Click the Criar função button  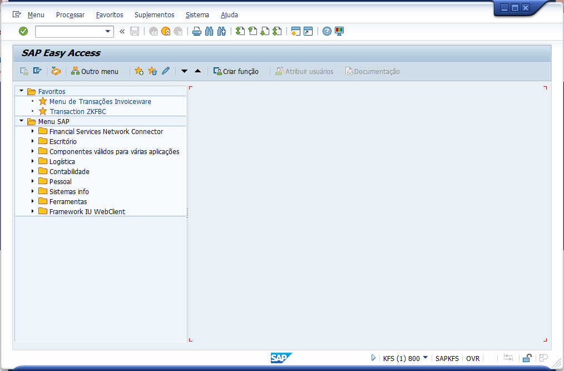pyautogui.click(x=236, y=71)
